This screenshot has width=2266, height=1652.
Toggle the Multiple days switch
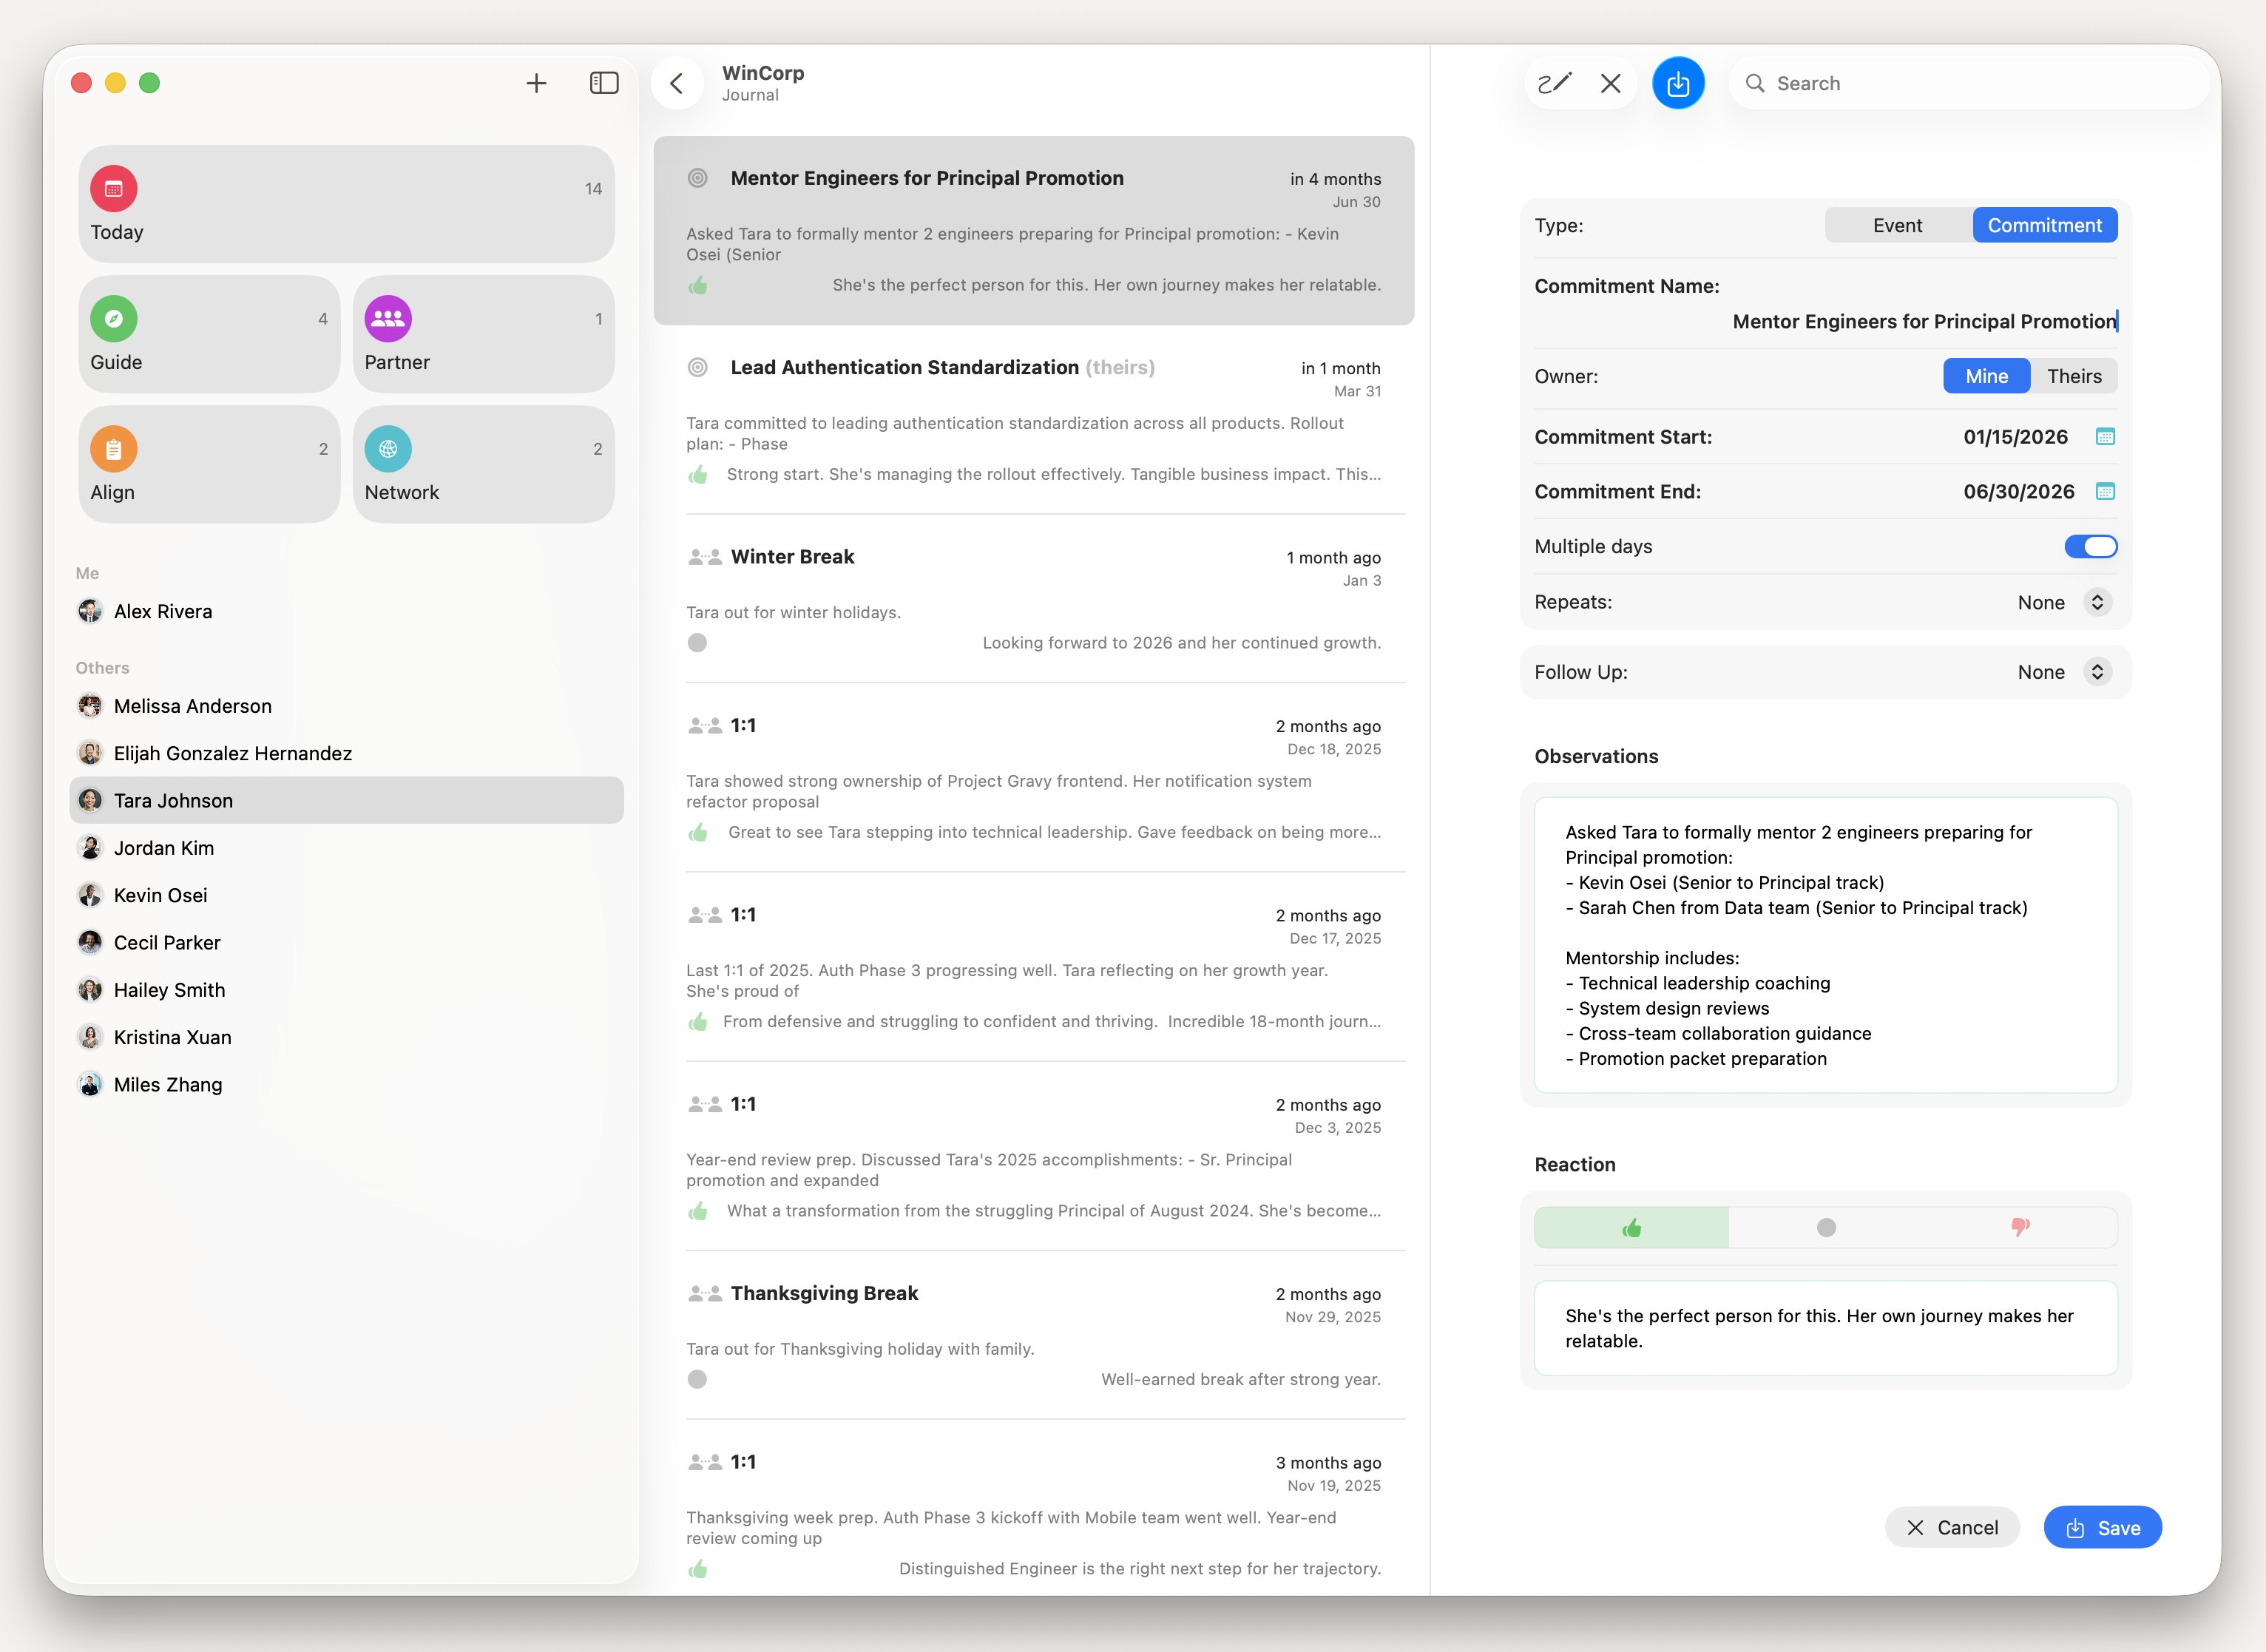click(2090, 547)
